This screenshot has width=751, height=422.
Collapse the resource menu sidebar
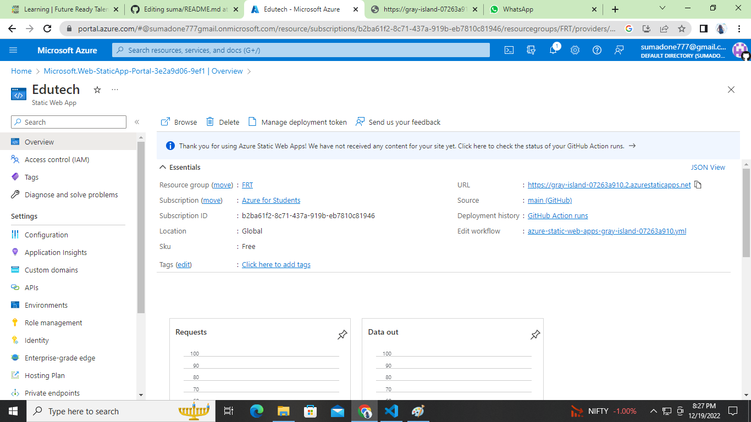pos(137,122)
